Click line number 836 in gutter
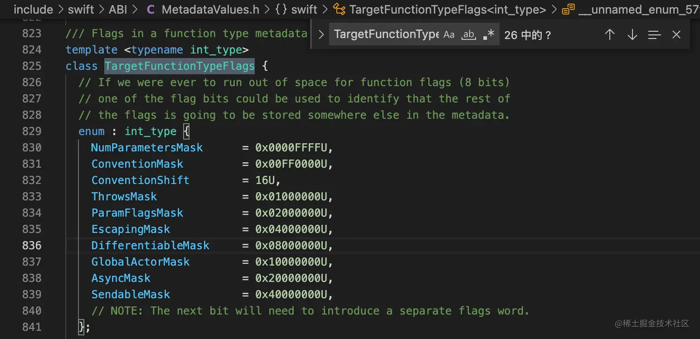 coord(32,245)
